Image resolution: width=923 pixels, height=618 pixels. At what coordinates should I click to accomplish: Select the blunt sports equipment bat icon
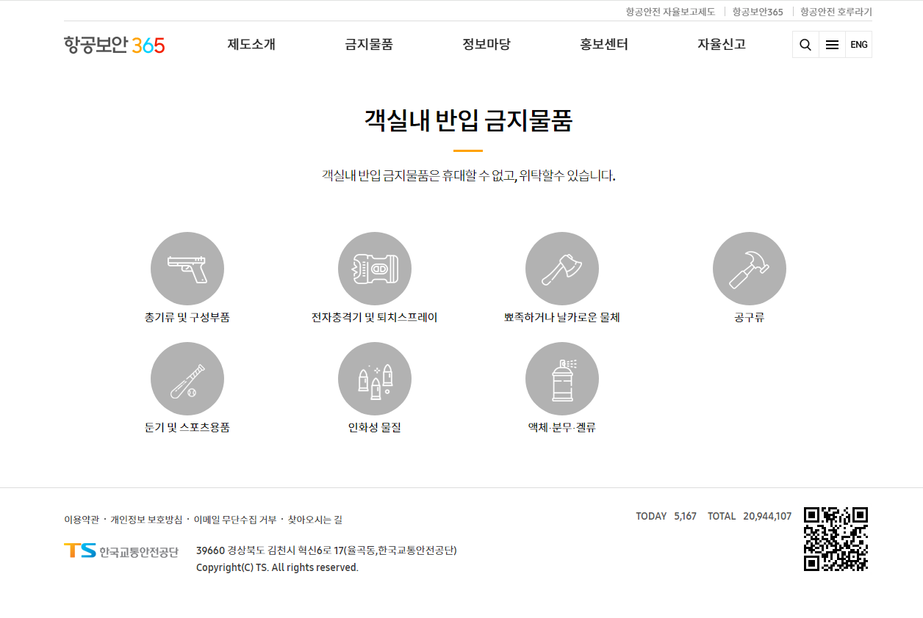(187, 378)
